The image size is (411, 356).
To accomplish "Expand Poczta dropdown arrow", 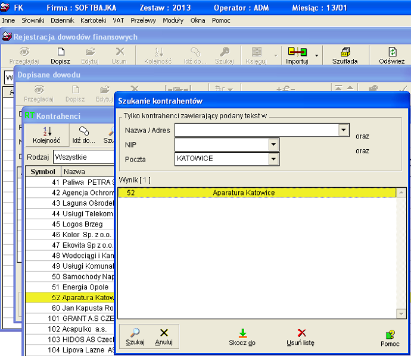I will point(273,159).
